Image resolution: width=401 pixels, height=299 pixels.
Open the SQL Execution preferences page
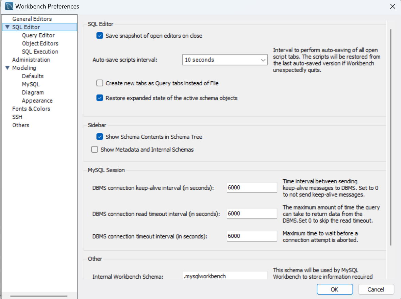click(40, 52)
